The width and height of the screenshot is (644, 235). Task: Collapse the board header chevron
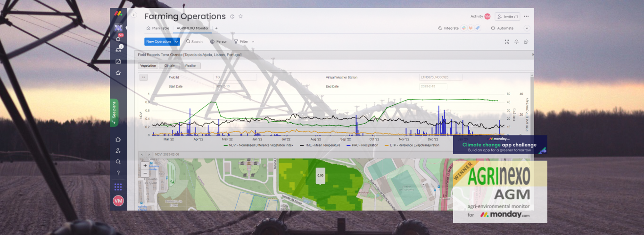527,28
